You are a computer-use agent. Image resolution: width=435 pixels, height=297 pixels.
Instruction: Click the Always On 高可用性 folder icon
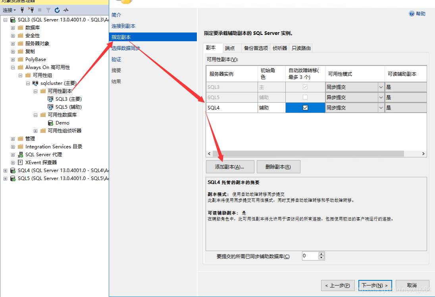point(20,67)
